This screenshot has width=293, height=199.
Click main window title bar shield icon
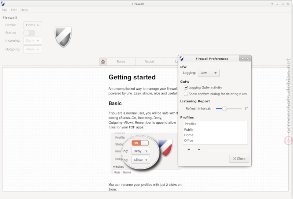(x=3, y=4)
